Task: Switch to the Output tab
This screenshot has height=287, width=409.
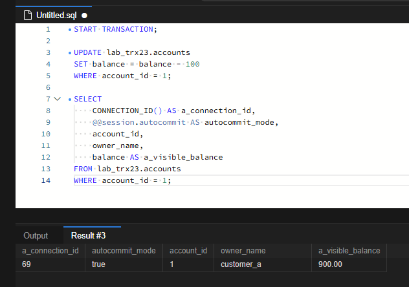Action: point(36,235)
